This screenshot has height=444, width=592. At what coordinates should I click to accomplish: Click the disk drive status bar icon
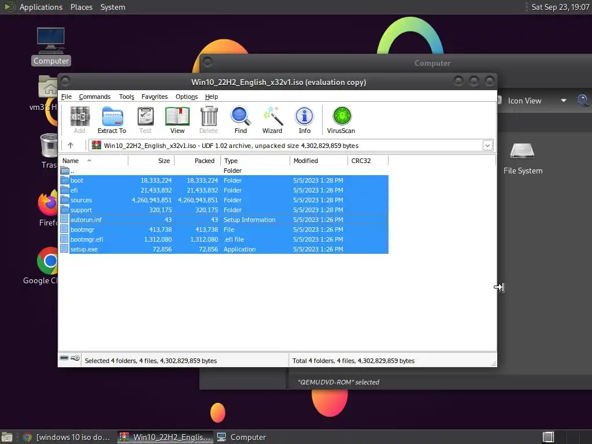pyautogui.click(x=64, y=358)
